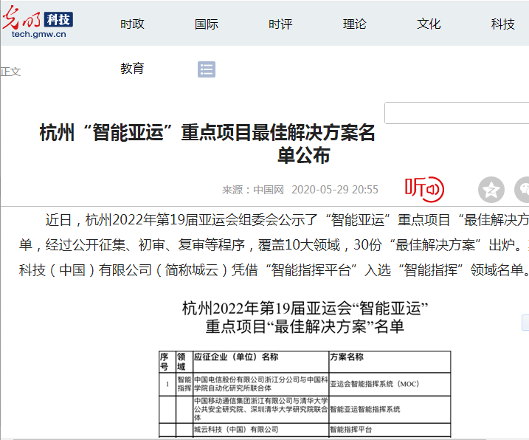Play article audio with the 听 icon
This screenshot has height=440, width=529.
click(424, 189)
